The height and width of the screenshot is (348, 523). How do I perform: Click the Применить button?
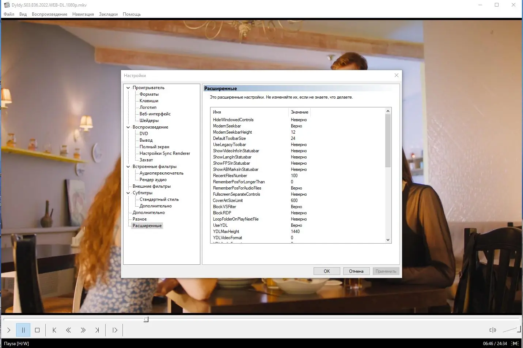tap(386, 271)
